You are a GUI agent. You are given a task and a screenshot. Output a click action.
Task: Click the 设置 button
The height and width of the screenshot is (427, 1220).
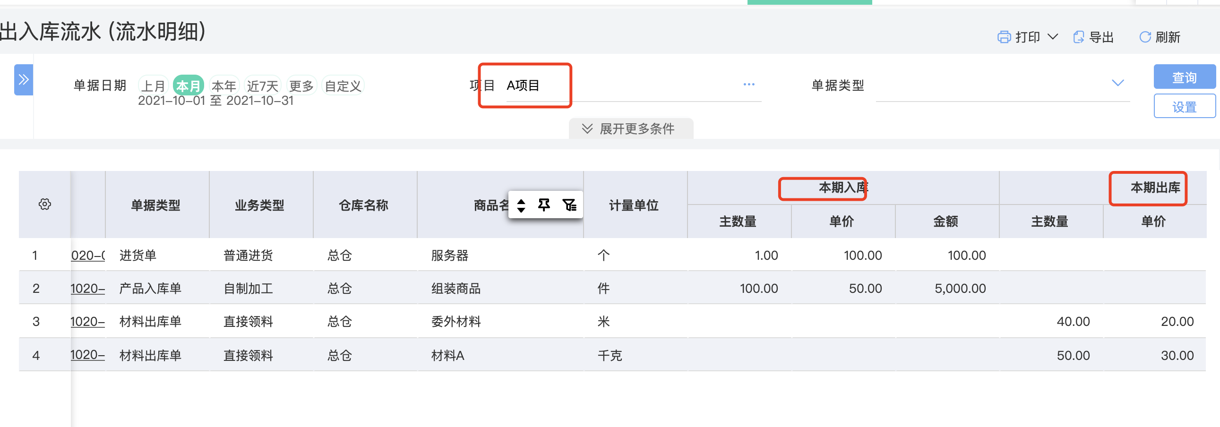click(1185, 106)
